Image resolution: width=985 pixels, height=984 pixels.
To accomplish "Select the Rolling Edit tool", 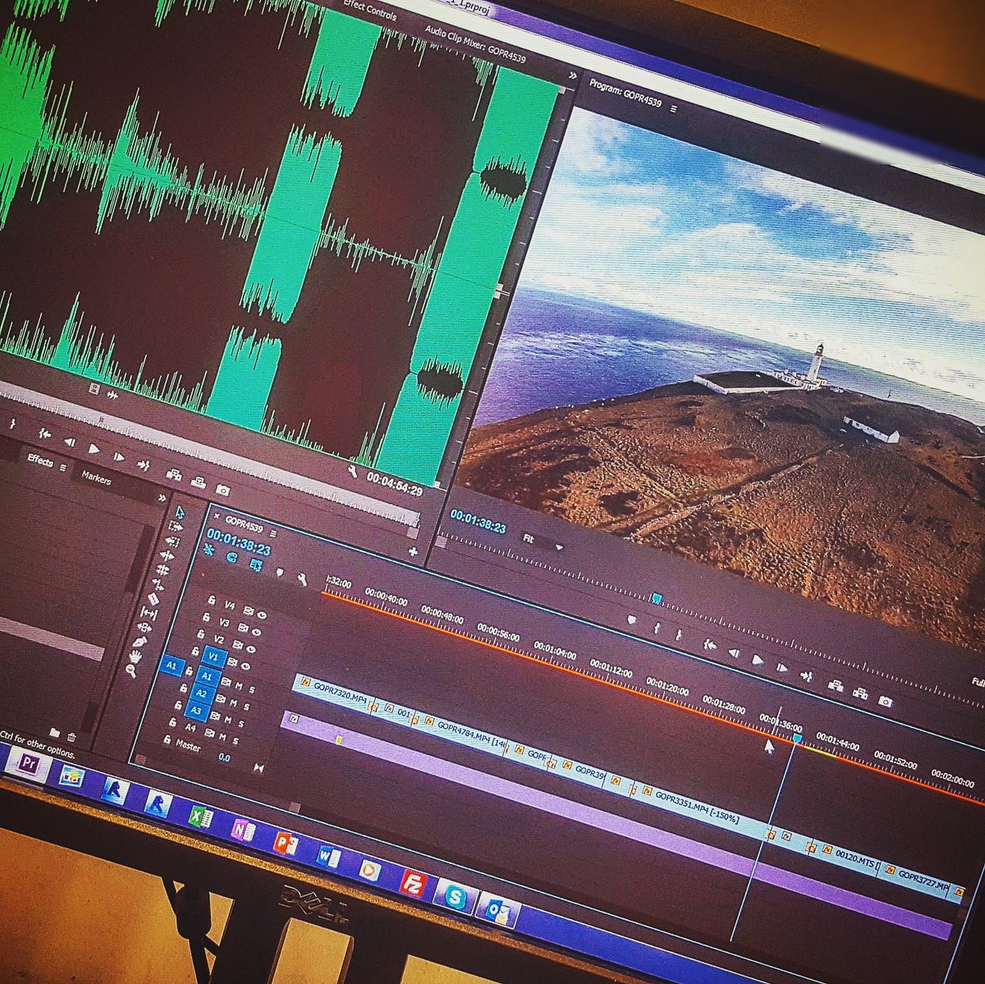I will click(x=163, y=570).
